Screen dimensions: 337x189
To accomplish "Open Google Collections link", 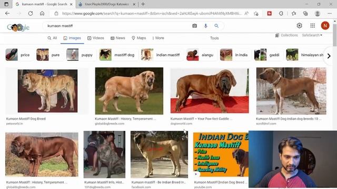I will [x=286, y=35].
